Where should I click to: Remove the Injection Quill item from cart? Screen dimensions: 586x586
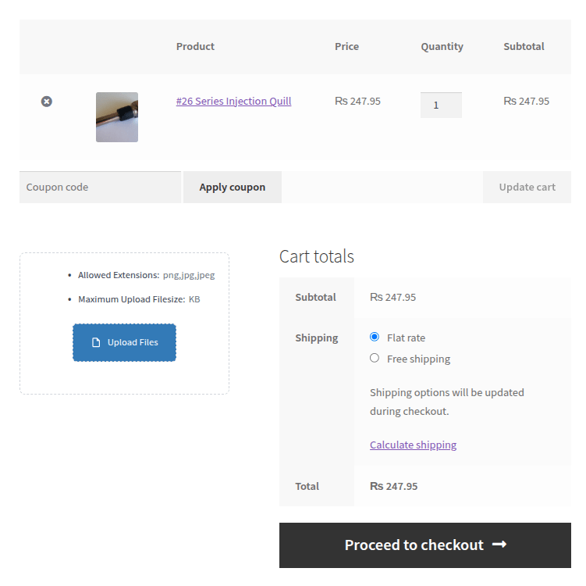[47, 102]
